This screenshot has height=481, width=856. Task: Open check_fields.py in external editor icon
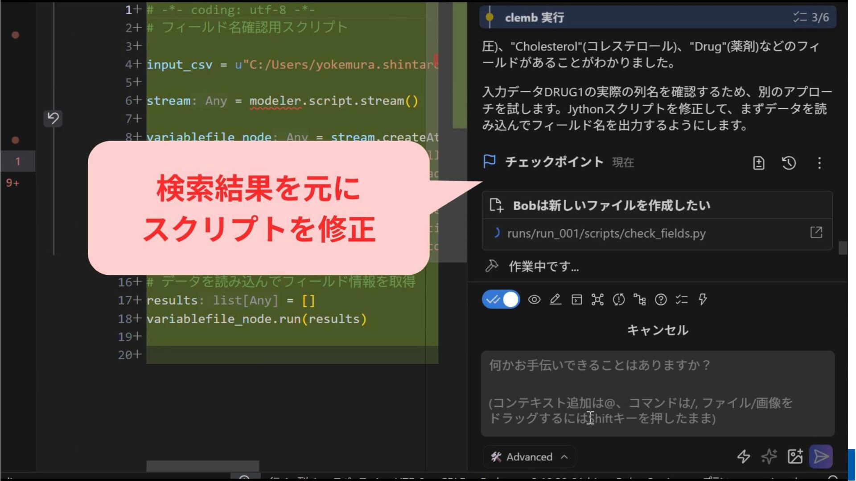point(816,232)
